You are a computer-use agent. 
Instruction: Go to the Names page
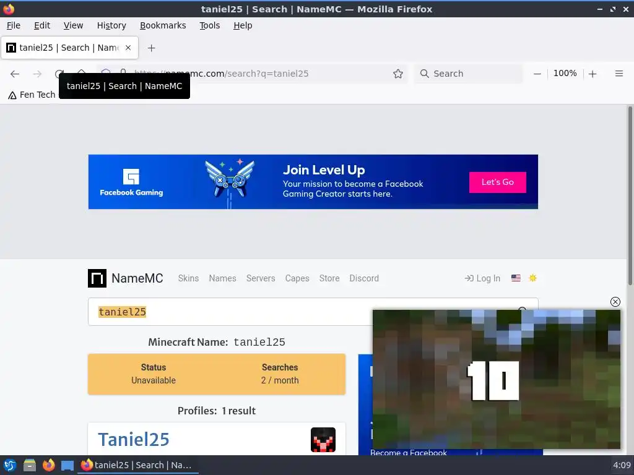(222, 278)
